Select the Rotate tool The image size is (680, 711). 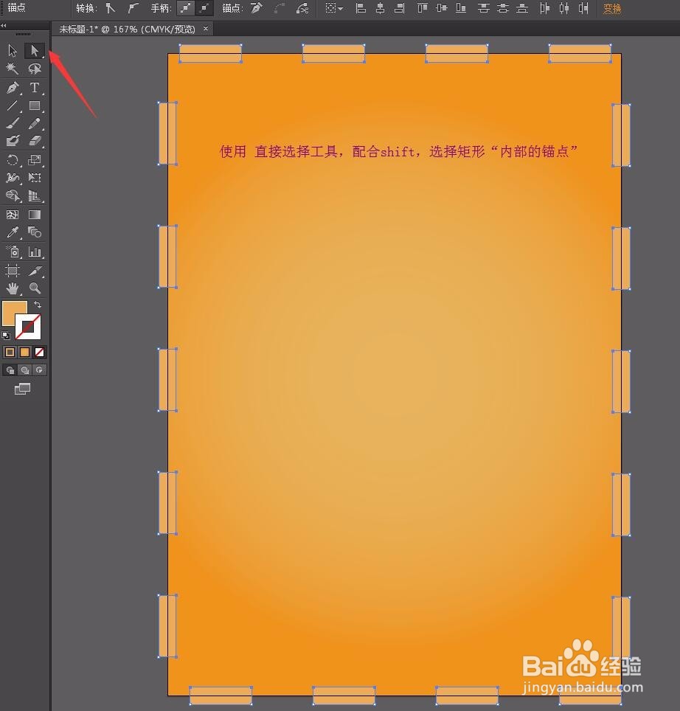13,159
